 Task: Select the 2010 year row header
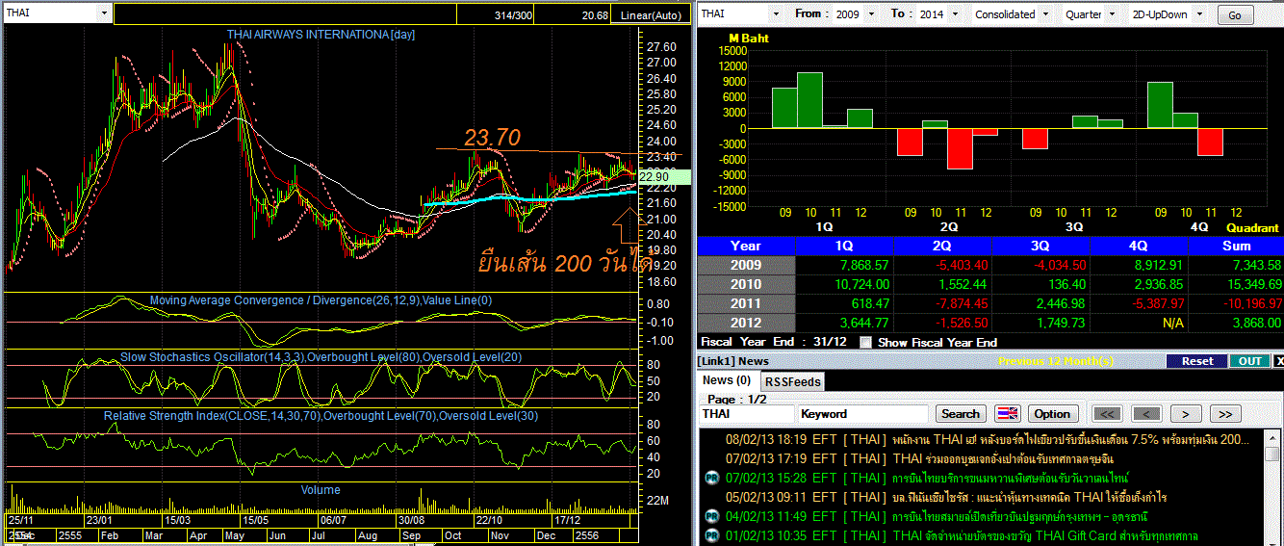click(x=746, y=284)
